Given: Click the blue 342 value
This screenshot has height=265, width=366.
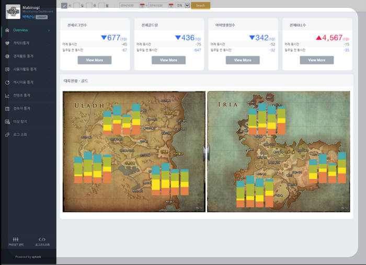Looking at the screenshot, I should click(x=262, y=38).
